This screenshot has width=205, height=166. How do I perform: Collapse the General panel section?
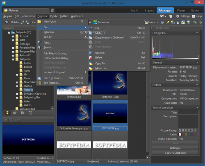[x=197, y=62]
